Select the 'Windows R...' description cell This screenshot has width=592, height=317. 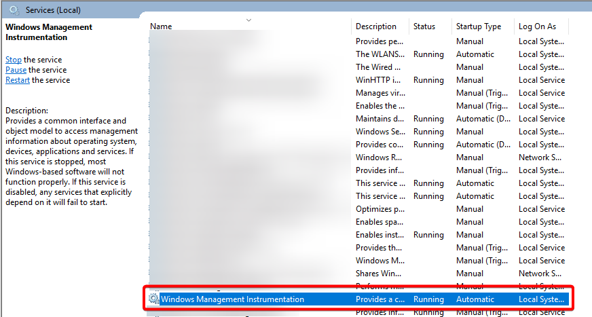click(379, 157)
